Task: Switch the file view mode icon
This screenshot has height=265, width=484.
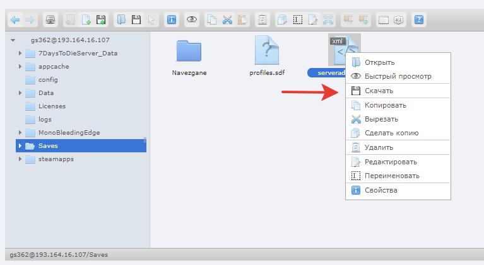Action: [384, 20]
